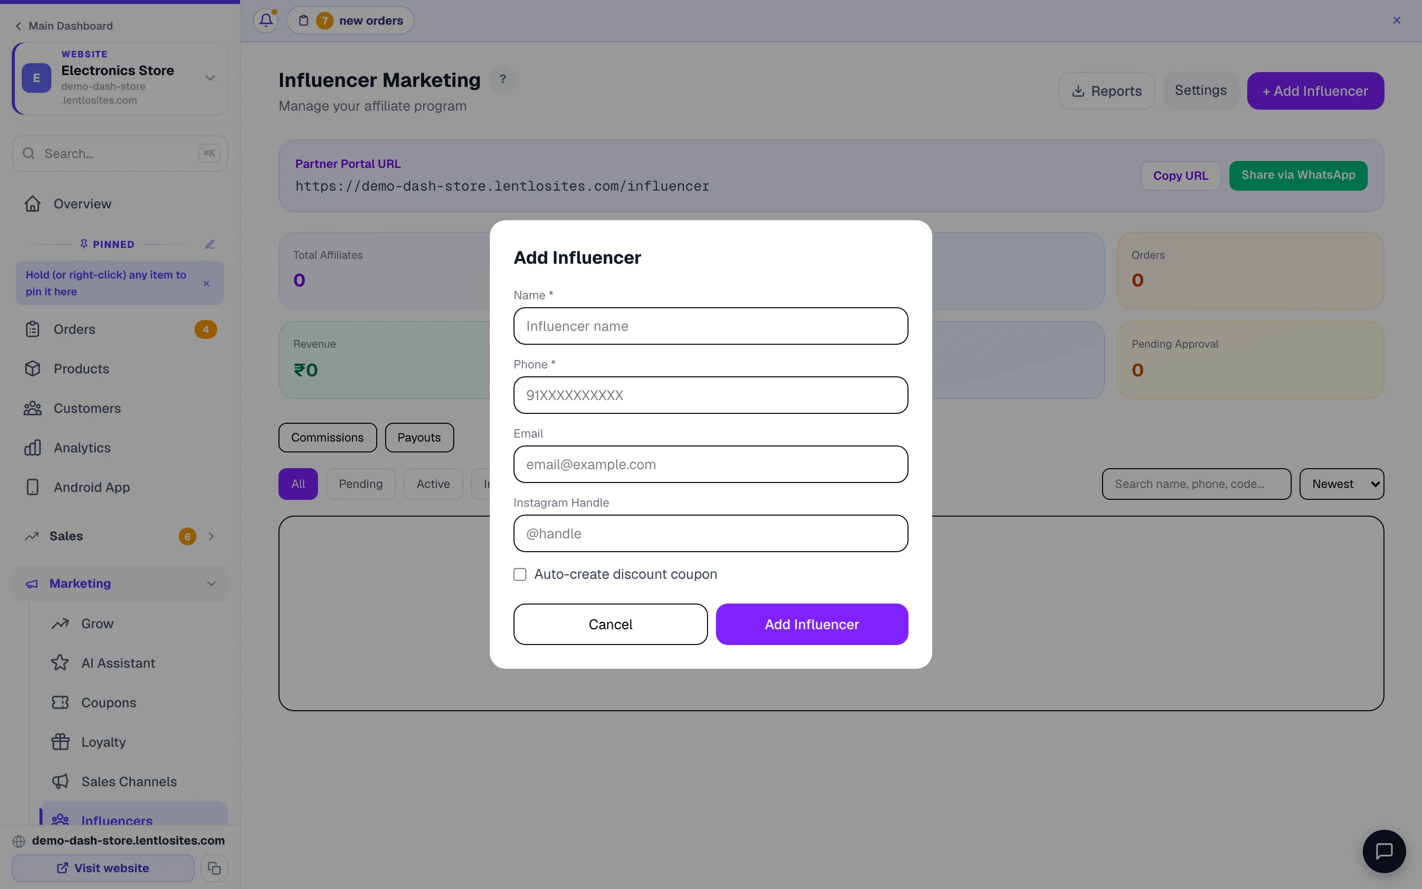Enable Auto-create discount coupon checkbox
The width and height of the screenshot is (1422, 889).
[x=520, y=574]
